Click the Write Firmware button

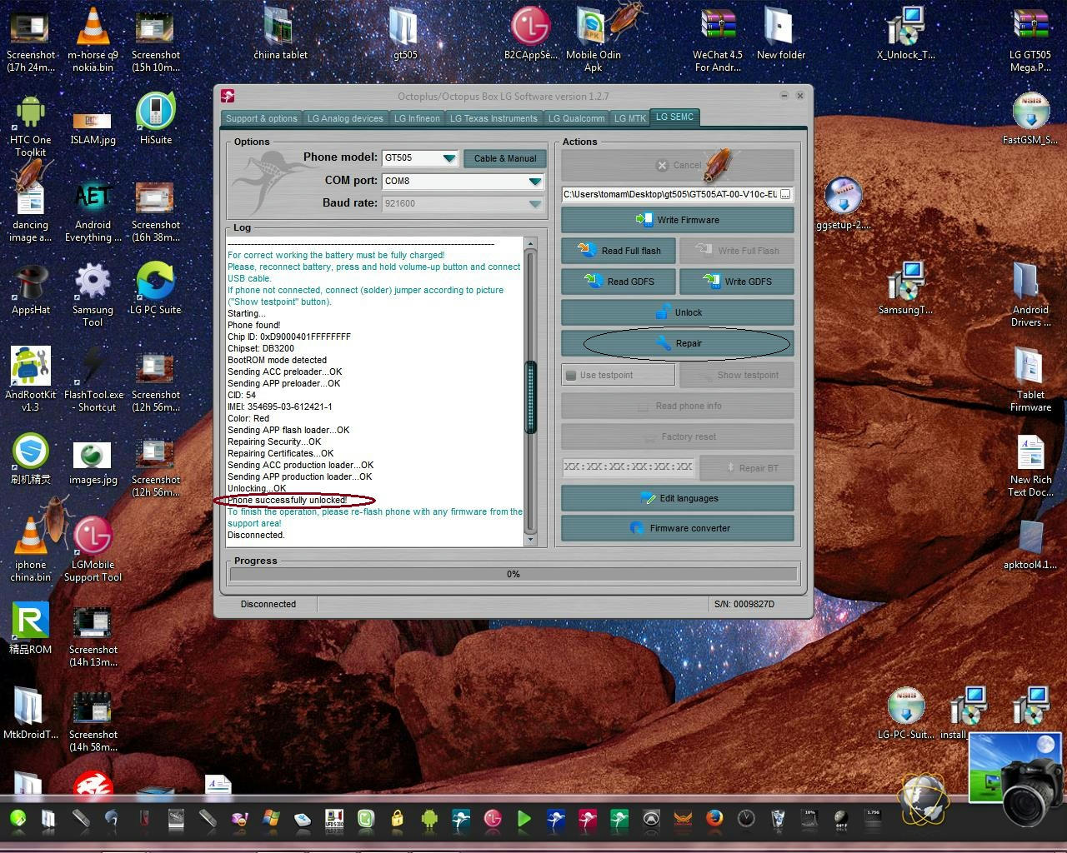coord(677,220)
